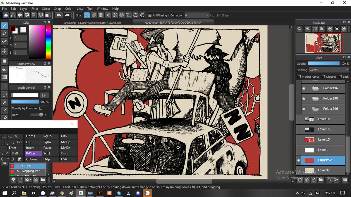Open the Correction value dropdown
The width and height of the screenshot is (351, 197).
pyautogui.click(x=197, y=15)
